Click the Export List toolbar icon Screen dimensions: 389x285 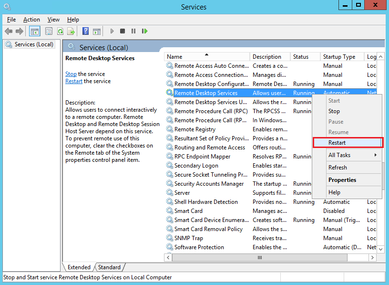point(71,32)
